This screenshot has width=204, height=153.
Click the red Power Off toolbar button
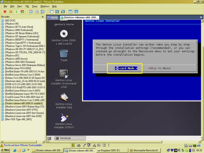[5, 11]
